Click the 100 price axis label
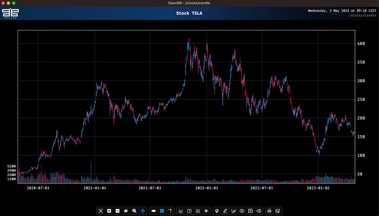This screenshot has height=216, width=379. 361,156
